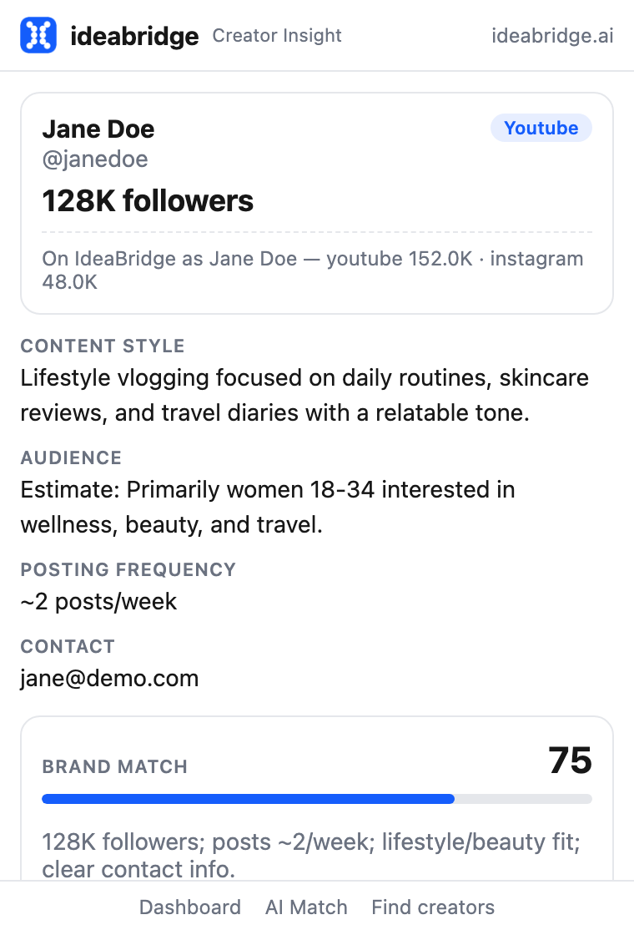Image resolution: width=634 pixels, height=935 pixels.
Task: Go to AI Match in footer
Action: coord(306,907)
